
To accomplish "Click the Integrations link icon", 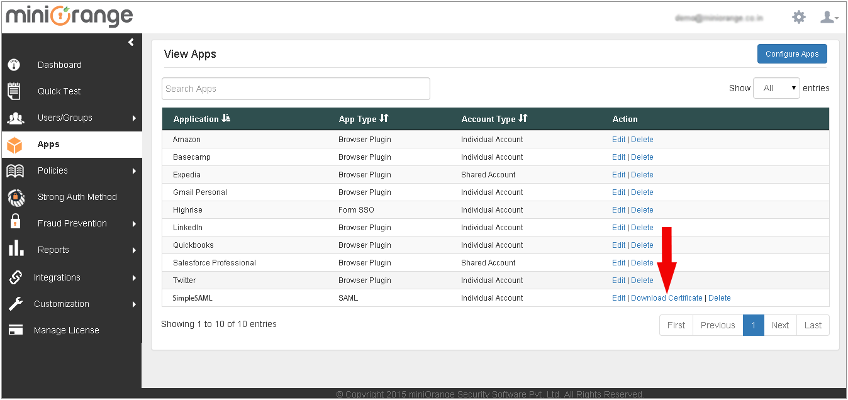I will (15, 277).
